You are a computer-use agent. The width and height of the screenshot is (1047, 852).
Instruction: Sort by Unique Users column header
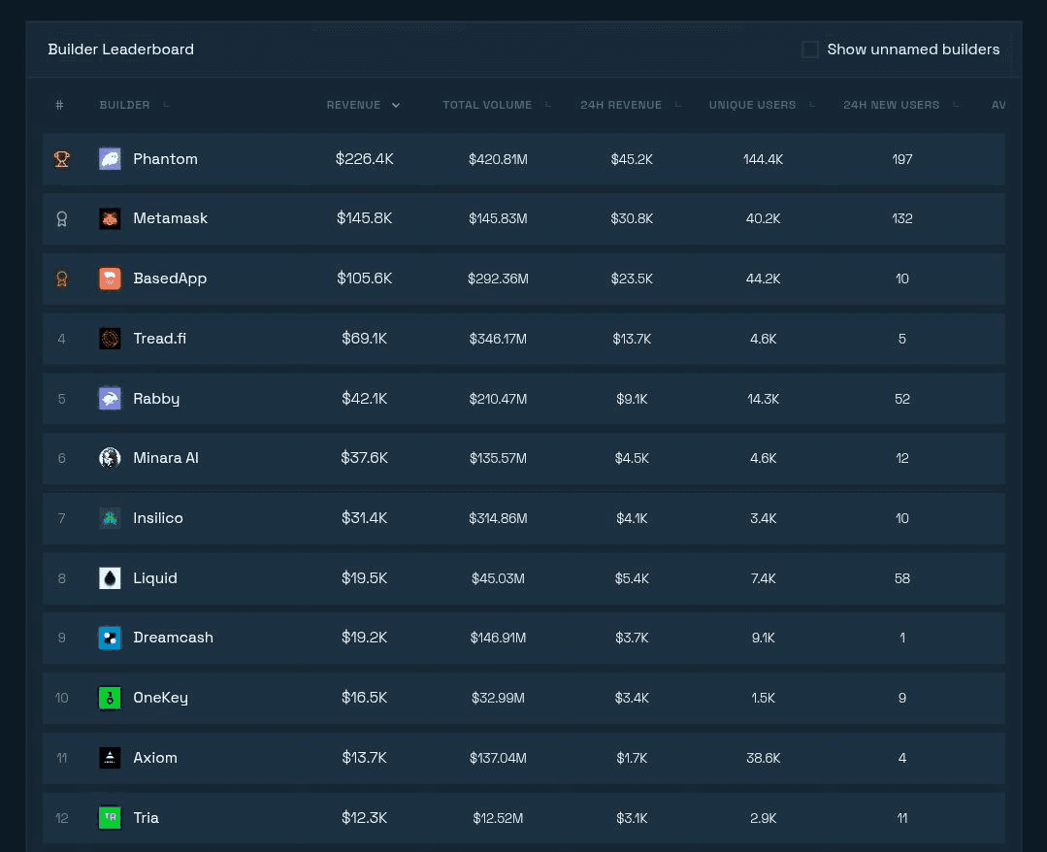(752, 105)
